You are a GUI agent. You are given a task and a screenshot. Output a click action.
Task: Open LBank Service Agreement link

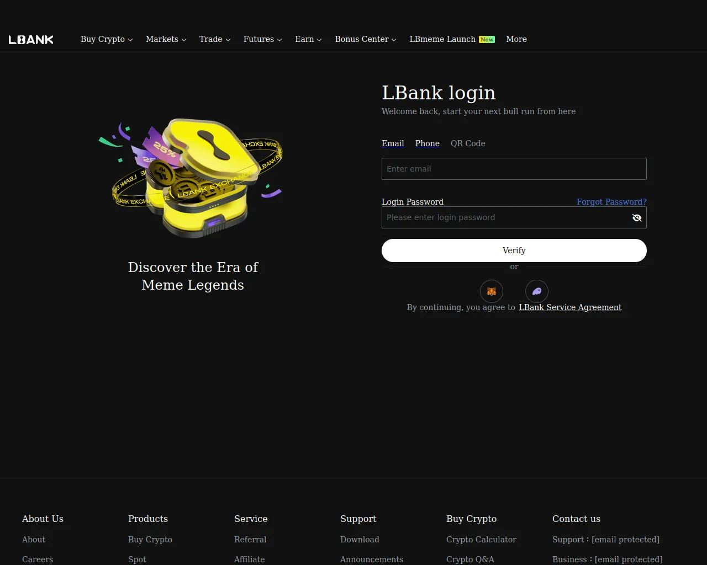pos(570,307)
